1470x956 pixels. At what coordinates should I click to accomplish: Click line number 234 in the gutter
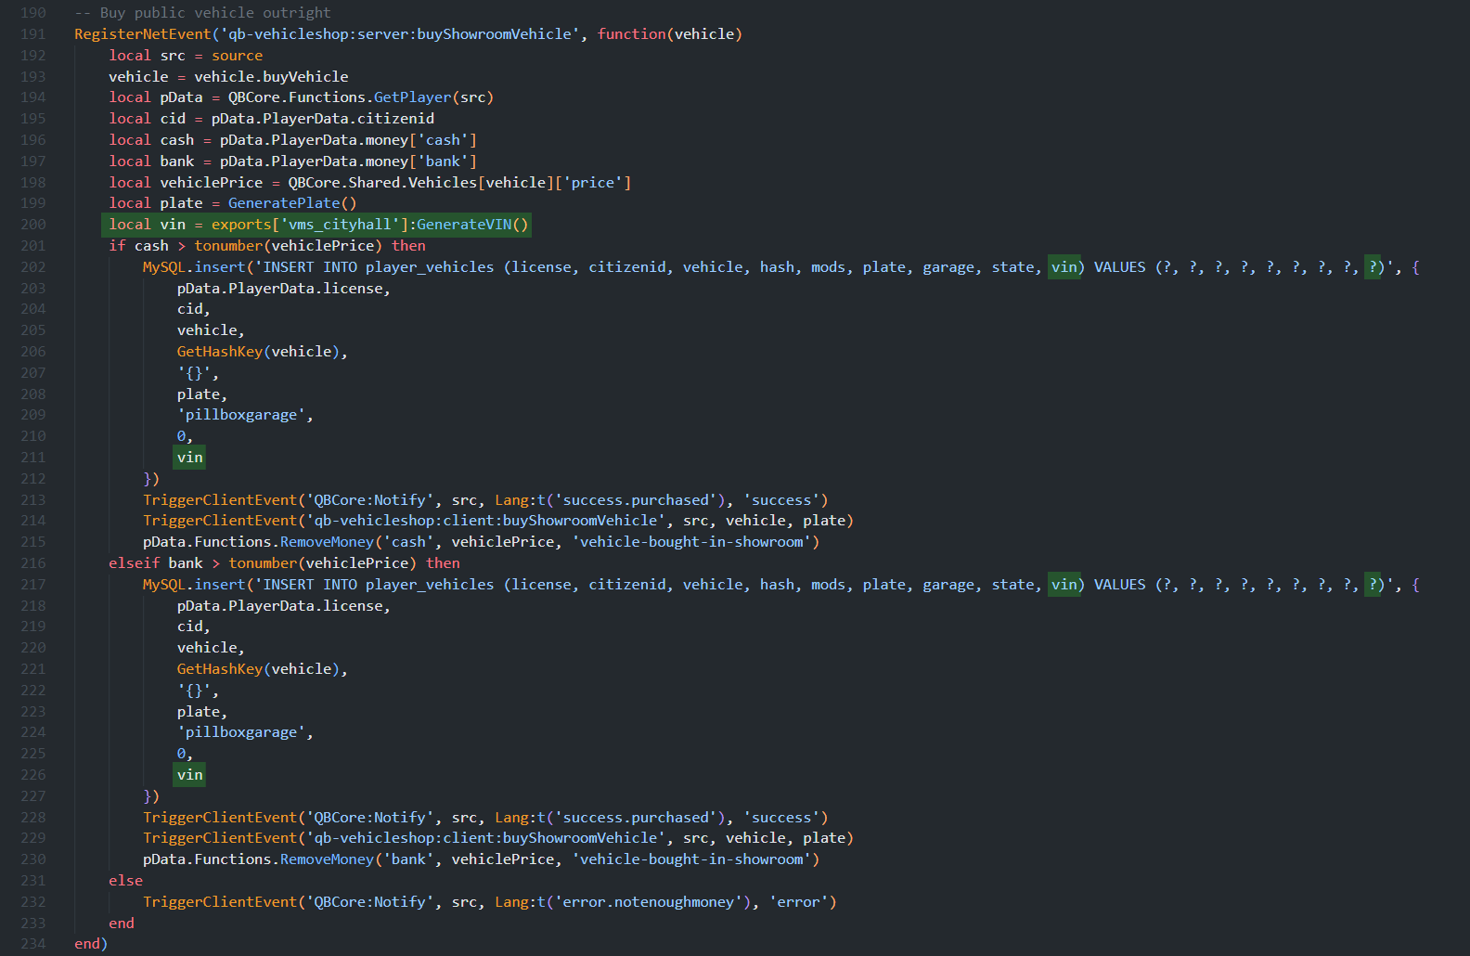[33, 944]
